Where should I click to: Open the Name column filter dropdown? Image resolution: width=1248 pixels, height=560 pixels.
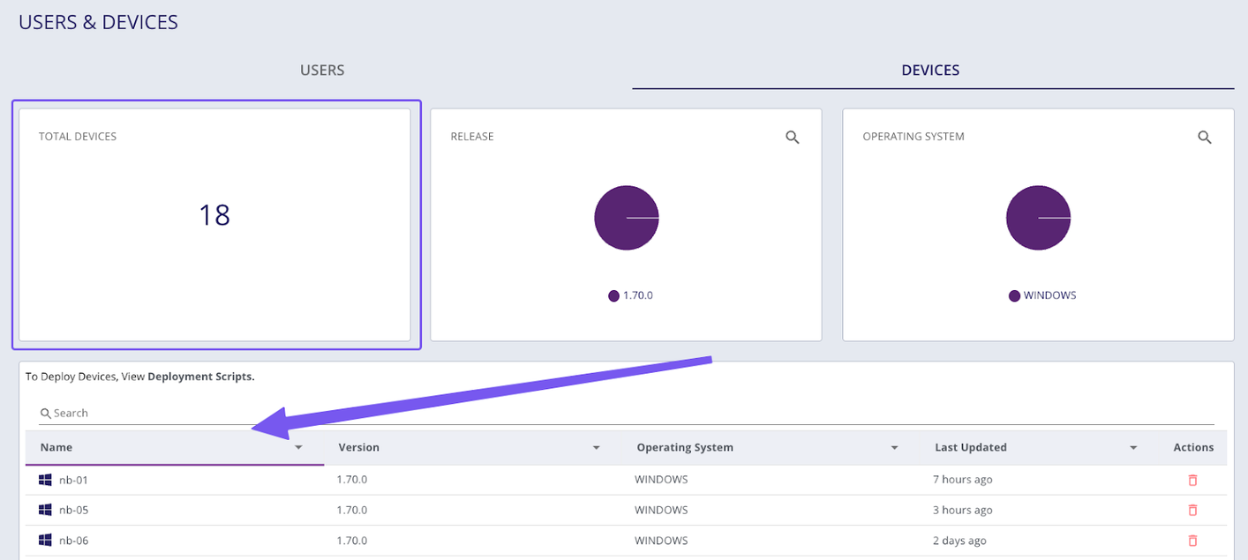coord(298,447)
